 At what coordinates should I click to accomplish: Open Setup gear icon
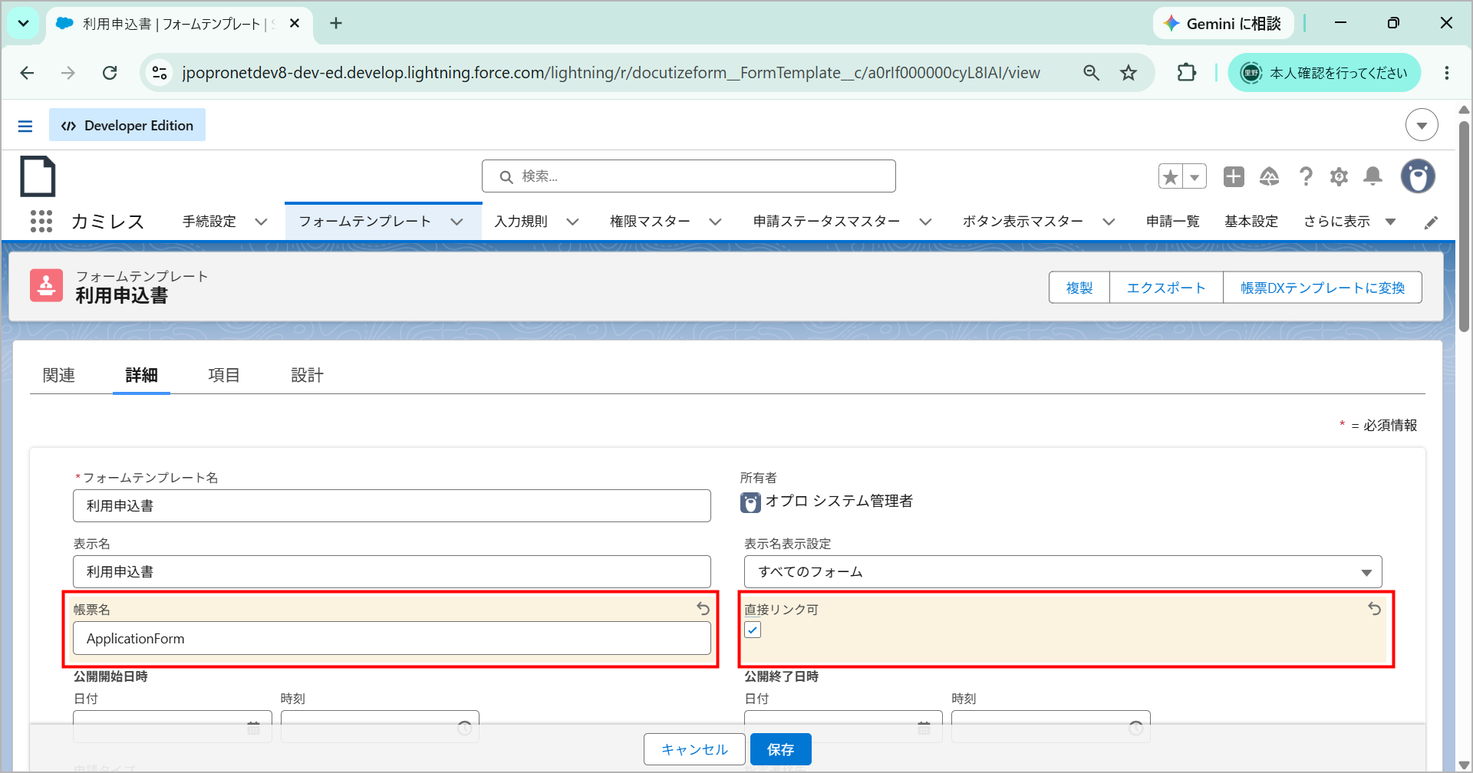(x=1339, y=177)
